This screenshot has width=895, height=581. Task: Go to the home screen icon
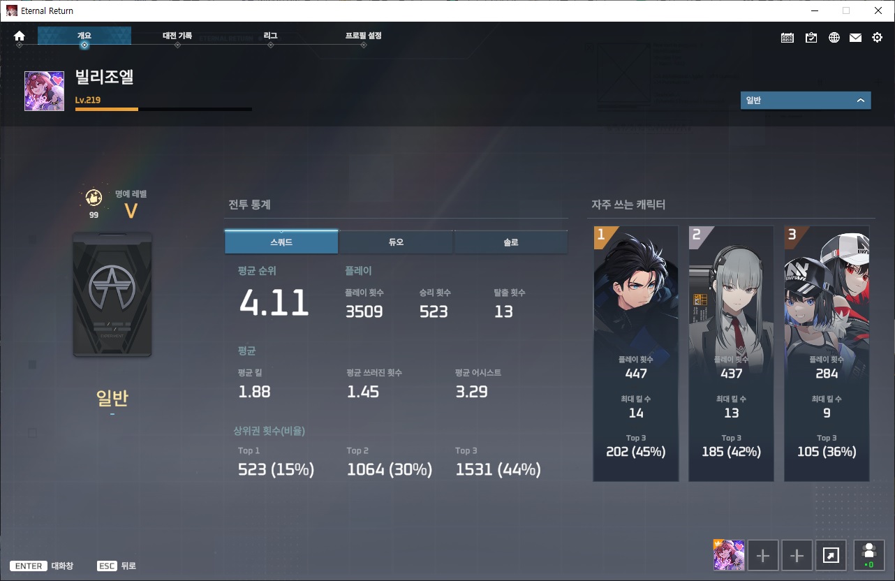[x=20, y=36]
